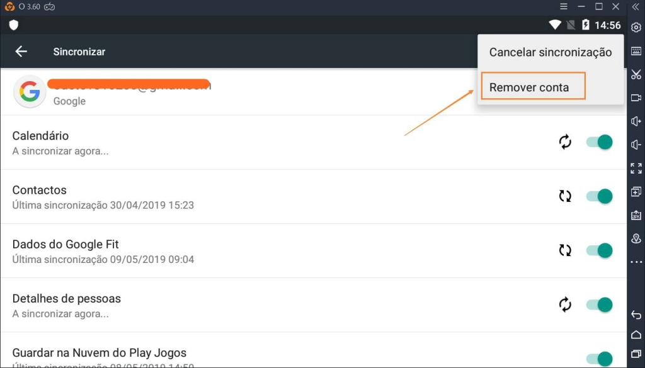The width and height of the screenshot is (645, 368).
Task: Take screenshot with the scissors icon
Action: (x=636, y=74)
